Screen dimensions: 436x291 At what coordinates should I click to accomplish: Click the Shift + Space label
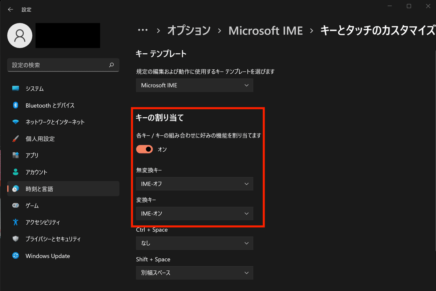tap(153, 259)
